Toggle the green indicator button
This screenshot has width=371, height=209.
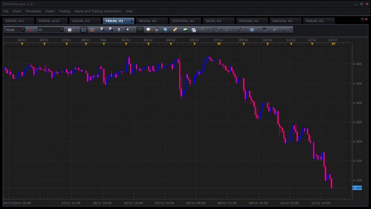(x=140, y=30)
